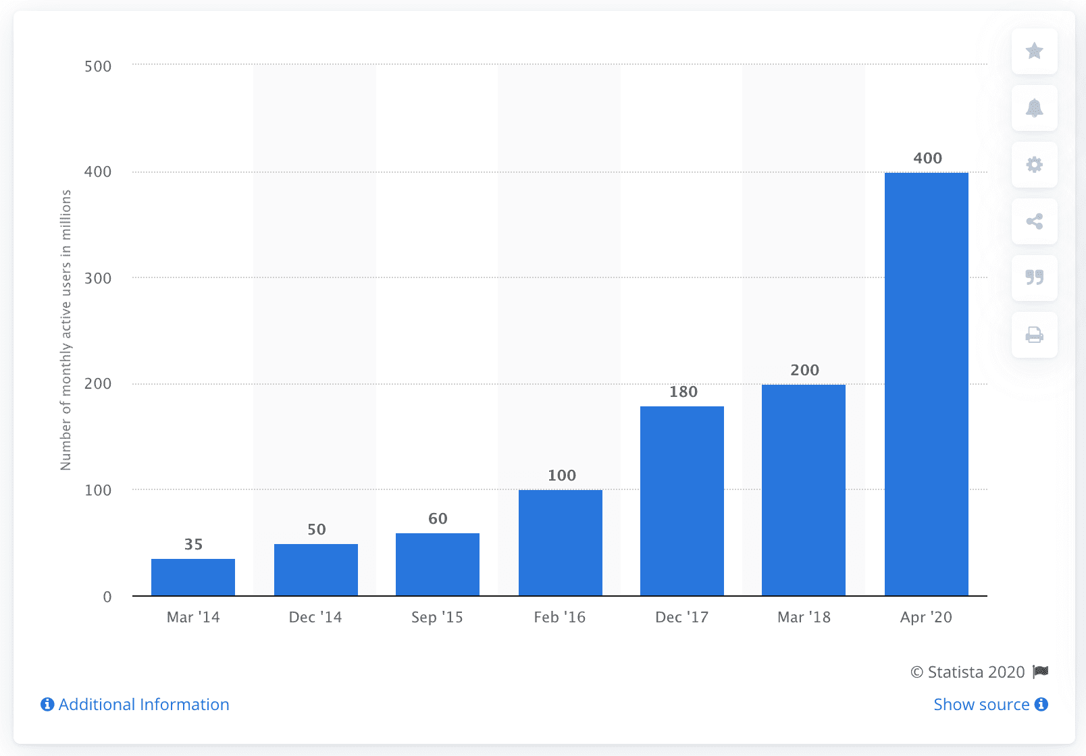Click the Mar '14 bar showing 35
This screenshot has width=1086, height=756.
click(x=193, y=577)
